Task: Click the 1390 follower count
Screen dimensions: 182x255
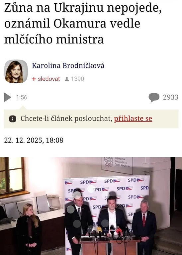Action: (77, 79)
